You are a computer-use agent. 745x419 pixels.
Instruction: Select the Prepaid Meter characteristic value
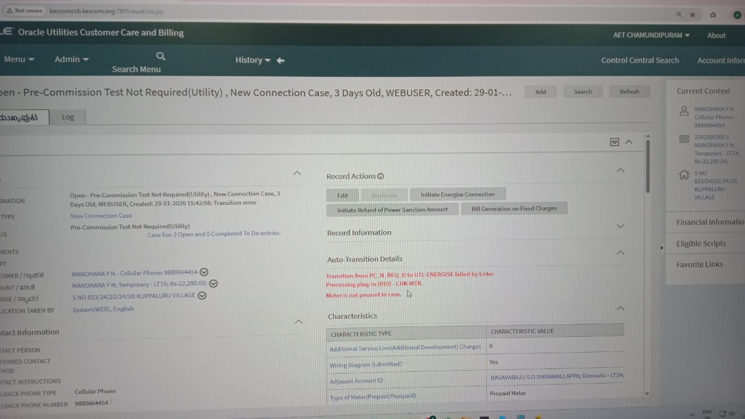click(508, 393)
